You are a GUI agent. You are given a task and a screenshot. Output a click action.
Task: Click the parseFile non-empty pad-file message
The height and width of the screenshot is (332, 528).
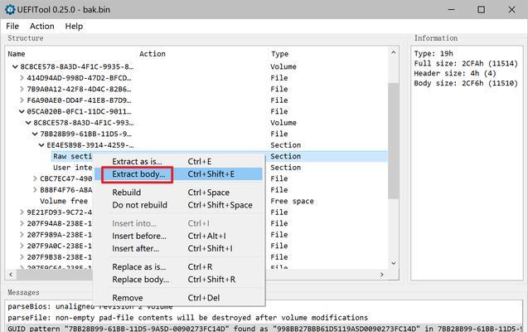[x=188, y=318]
